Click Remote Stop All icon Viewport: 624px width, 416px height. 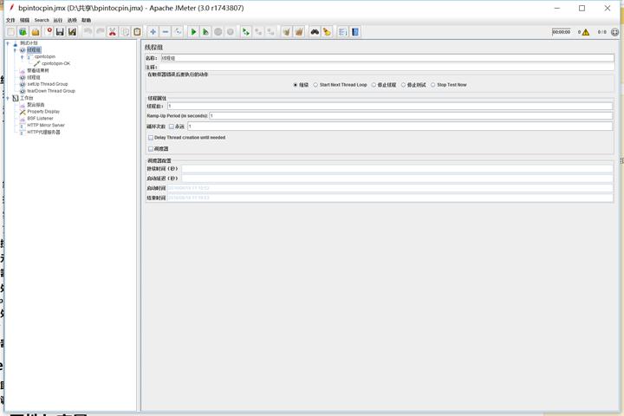[258, 32]
